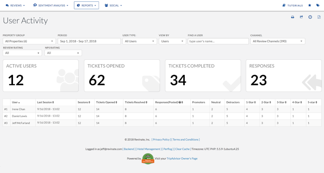Select the Irene Chan row name

19,109
